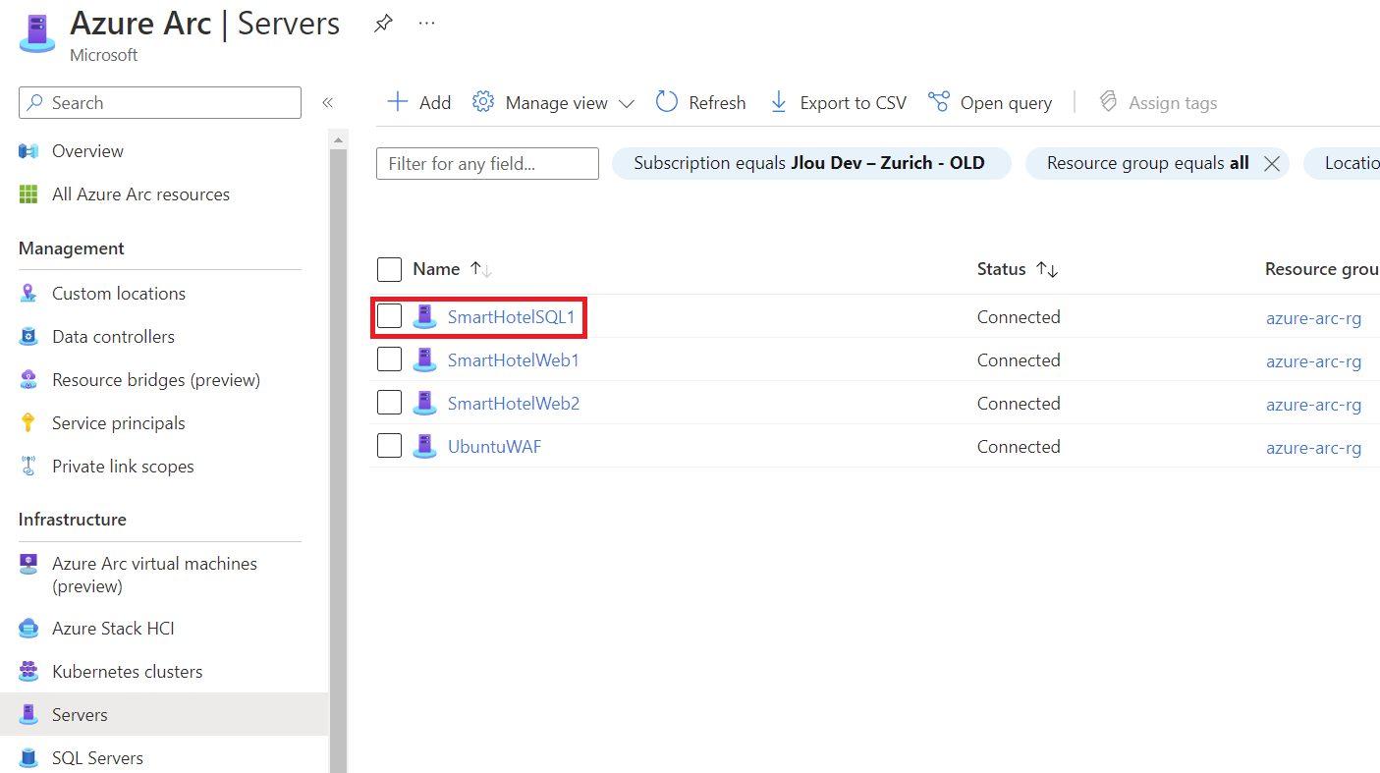
Task: Open the SmartHotelWeb1 server link
Action: [x=513, y=360]
